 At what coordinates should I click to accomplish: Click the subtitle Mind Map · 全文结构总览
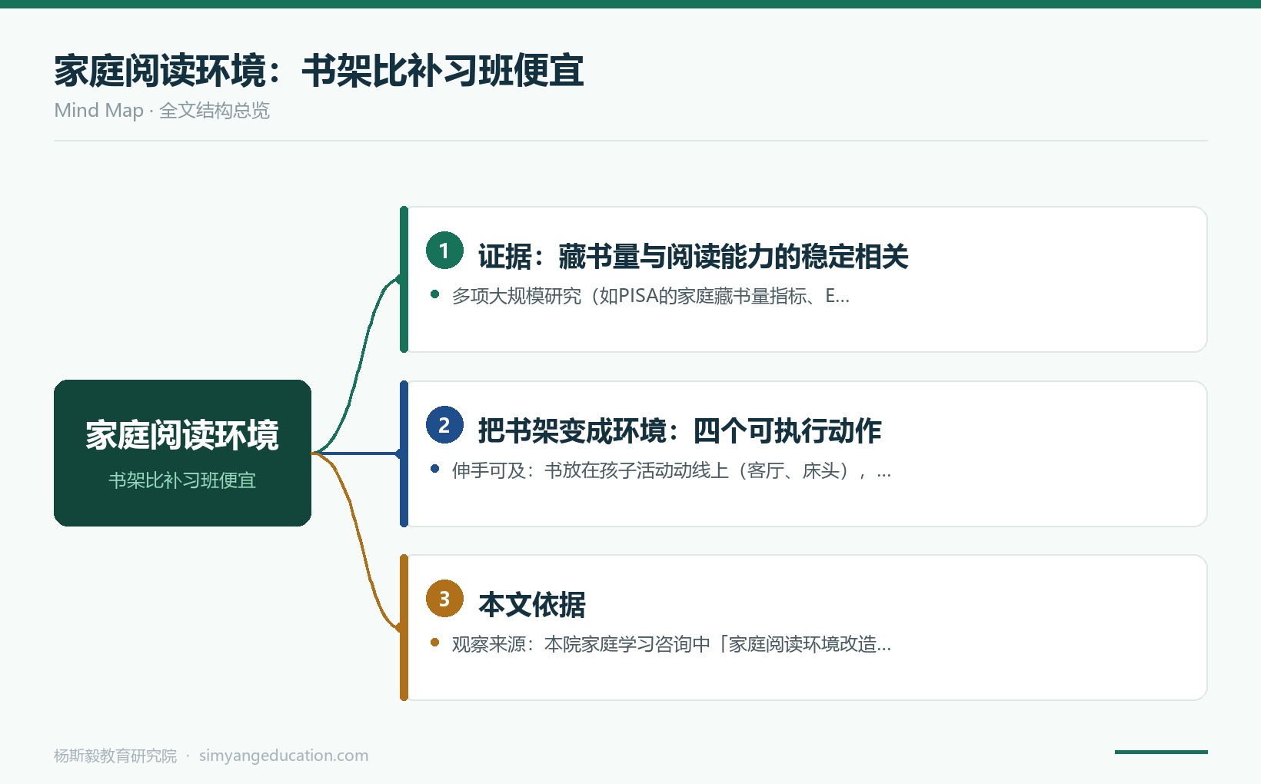[x=161, y=111]
